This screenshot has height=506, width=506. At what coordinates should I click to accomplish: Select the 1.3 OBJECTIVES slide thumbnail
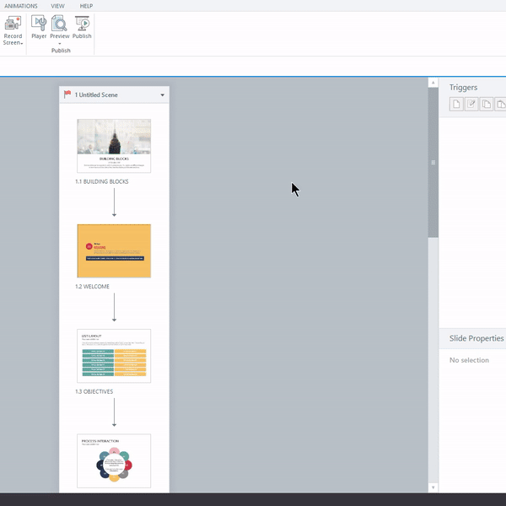click(x=114, y=356)
